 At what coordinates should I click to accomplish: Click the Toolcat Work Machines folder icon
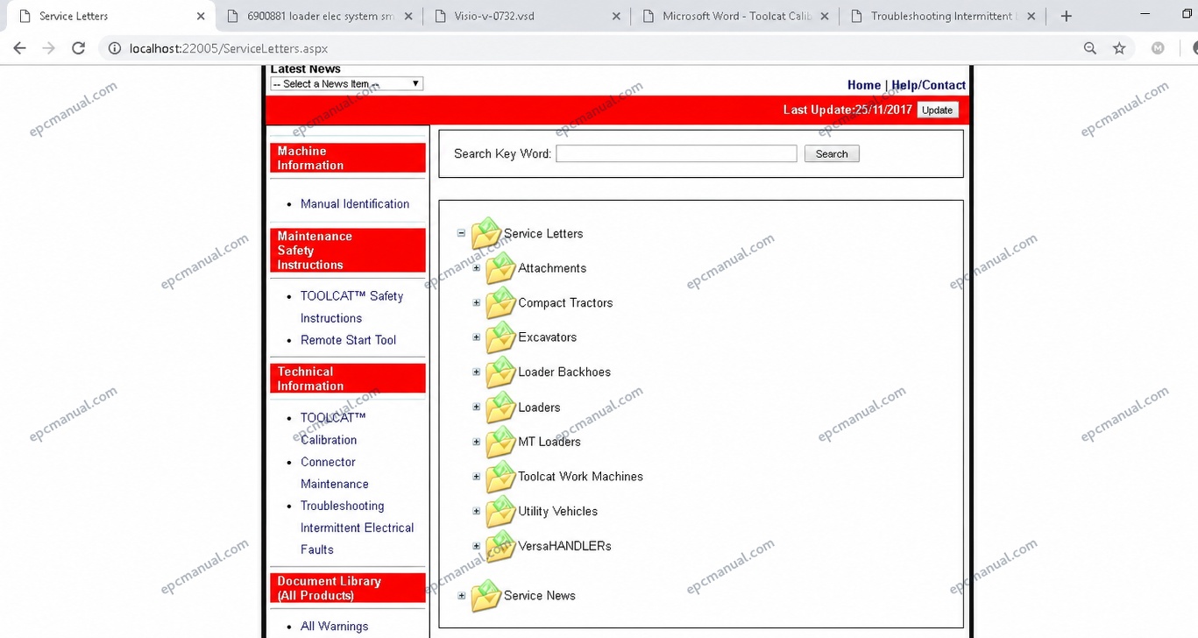pos(500,477)
